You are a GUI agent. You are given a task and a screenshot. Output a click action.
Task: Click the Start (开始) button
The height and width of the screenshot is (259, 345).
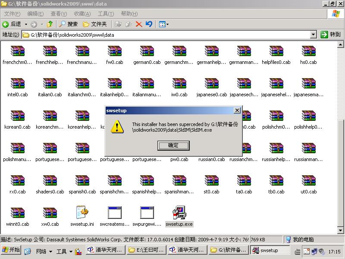(x=11, y=250)
